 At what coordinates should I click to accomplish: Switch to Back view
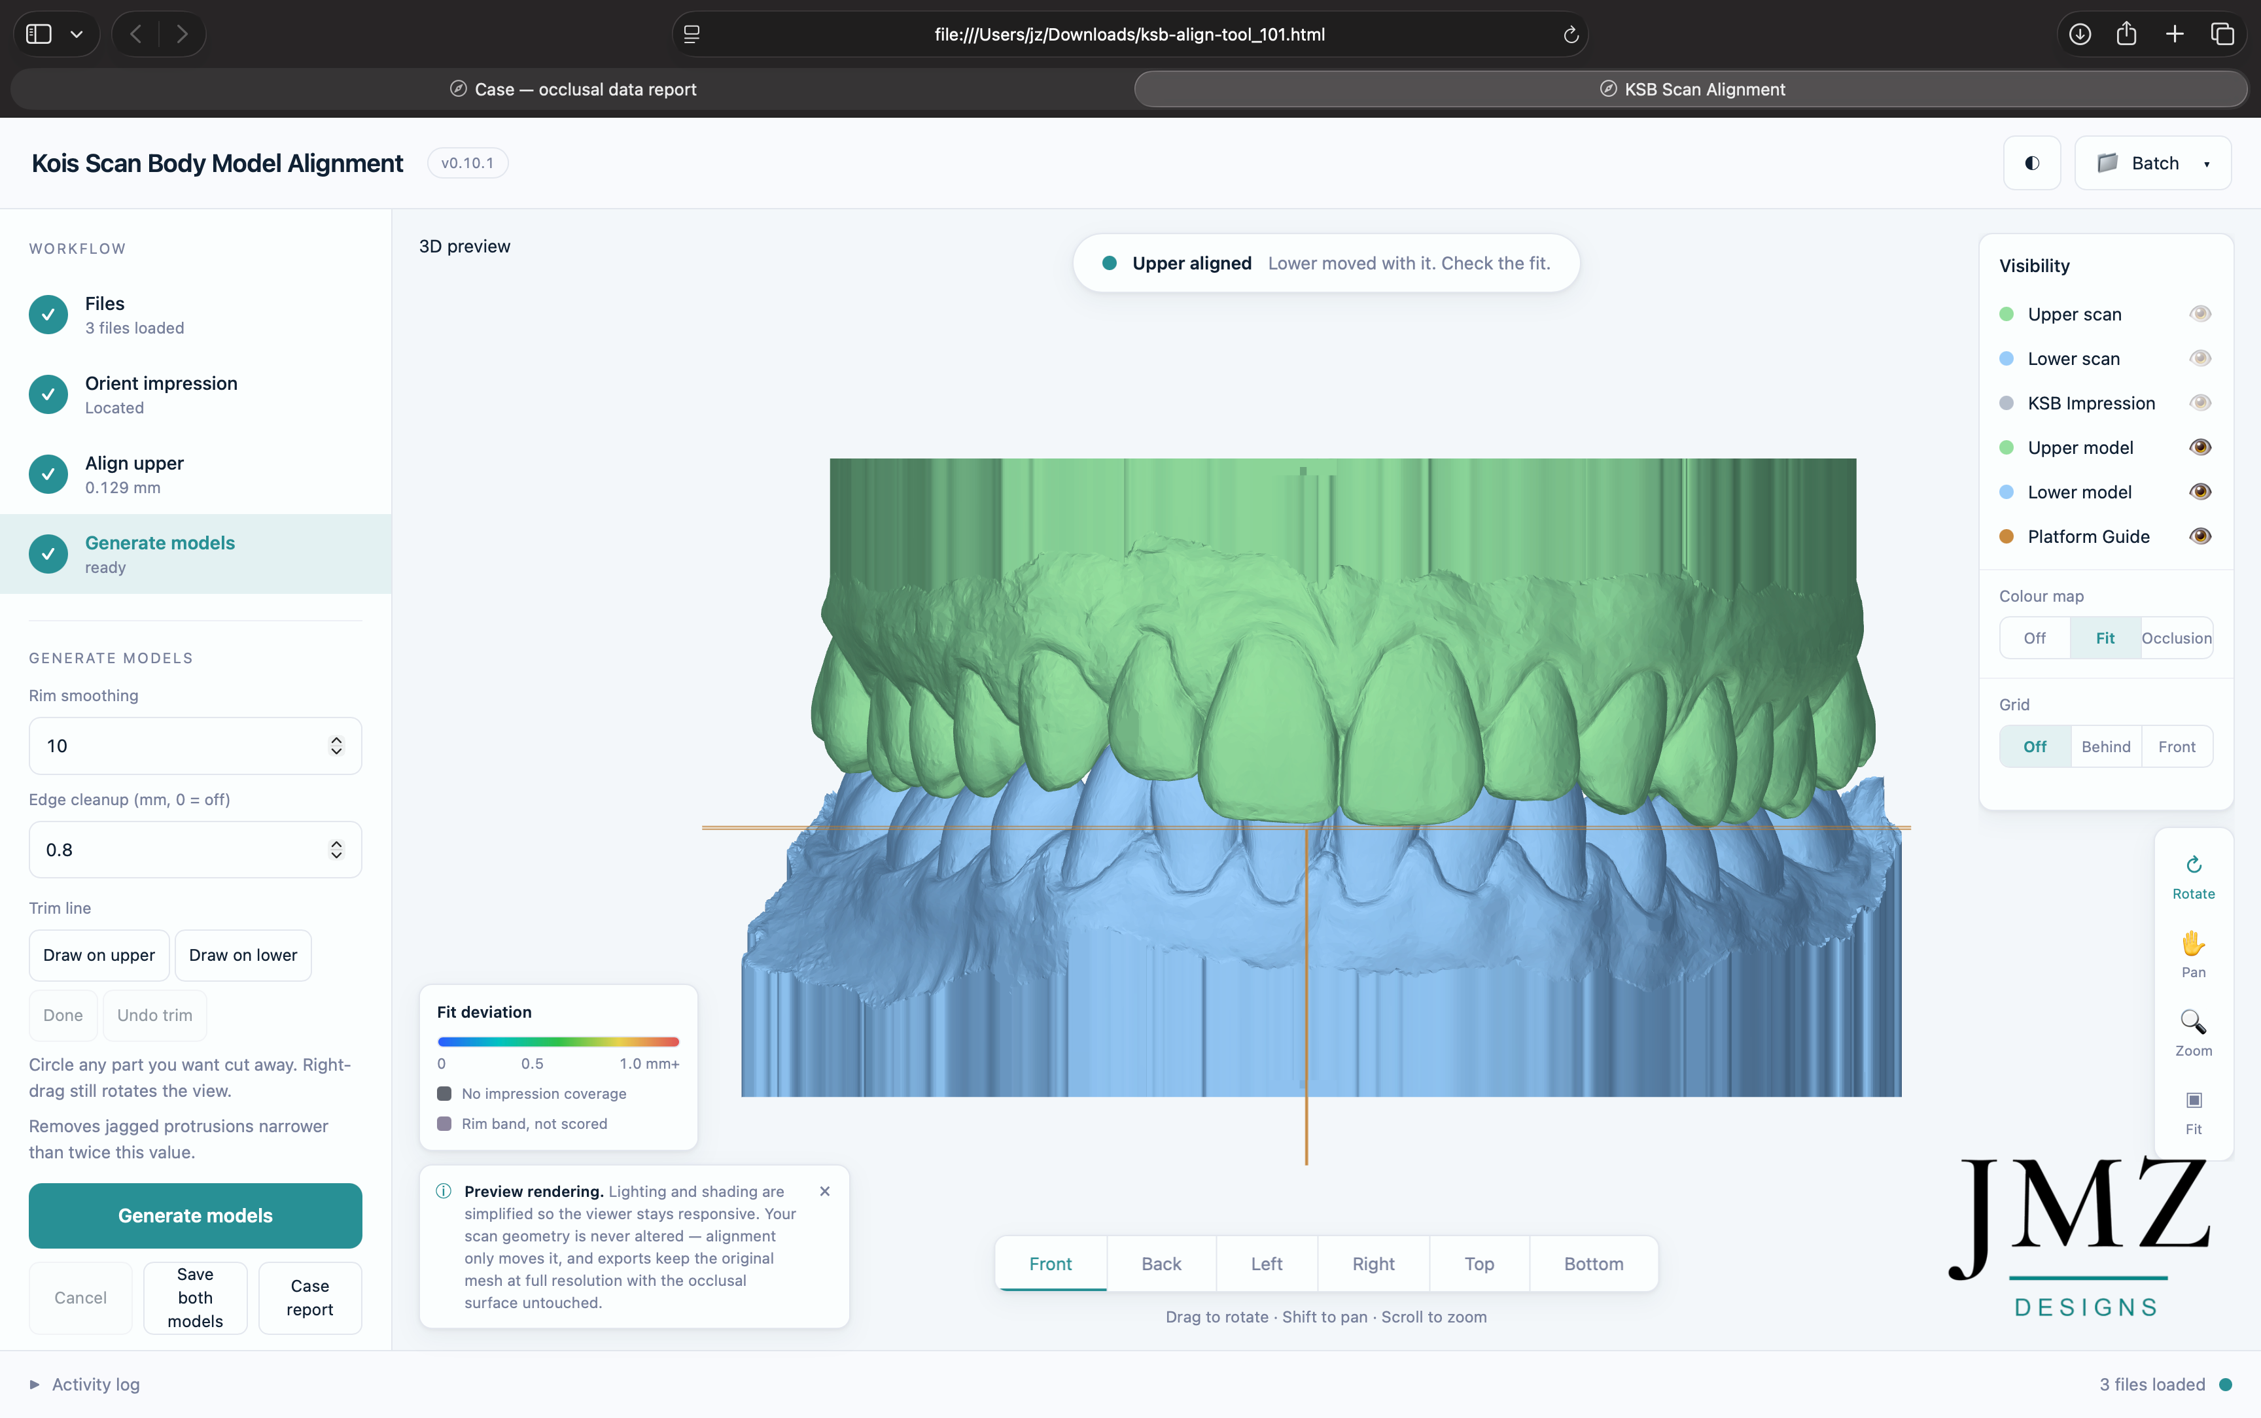click(x=1161, y=1263)
